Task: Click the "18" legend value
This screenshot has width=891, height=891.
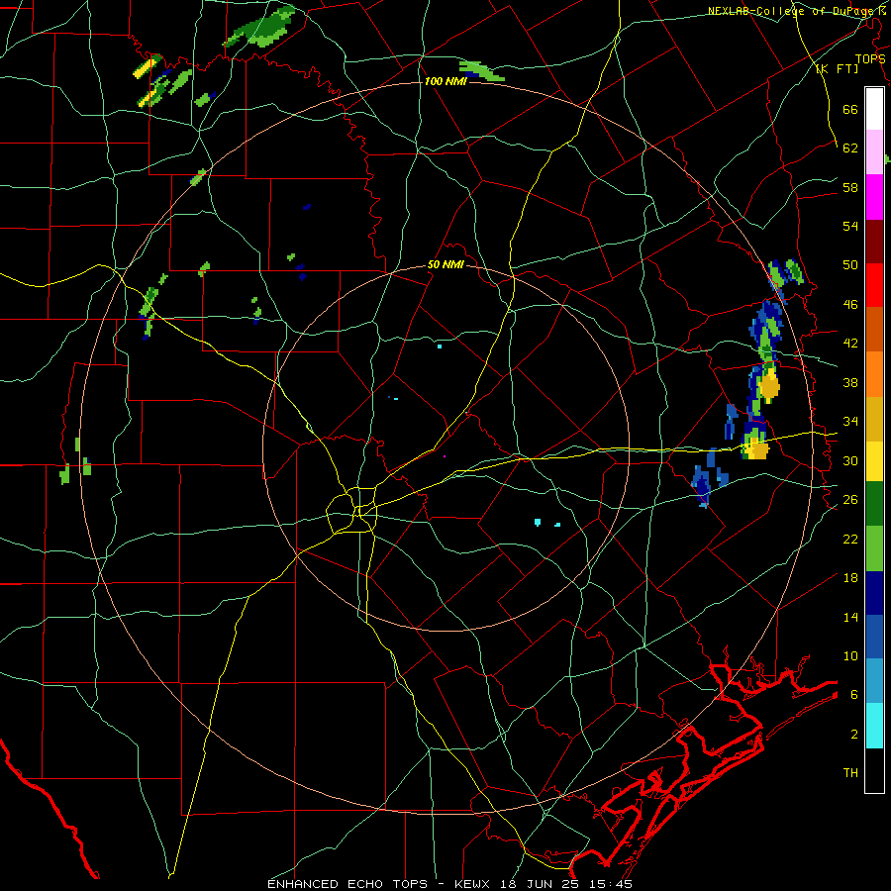Action: (850, 578)
